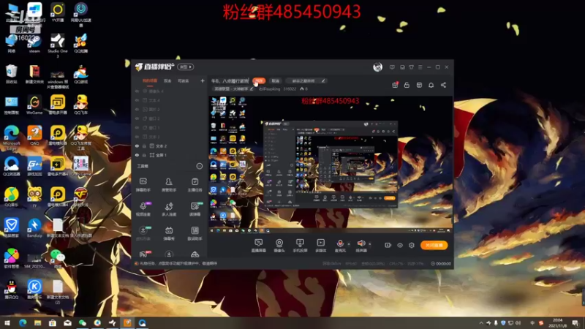Viewport: 585px width, 329px height.
Task: Open the notification bell
Action: [431, 85]
